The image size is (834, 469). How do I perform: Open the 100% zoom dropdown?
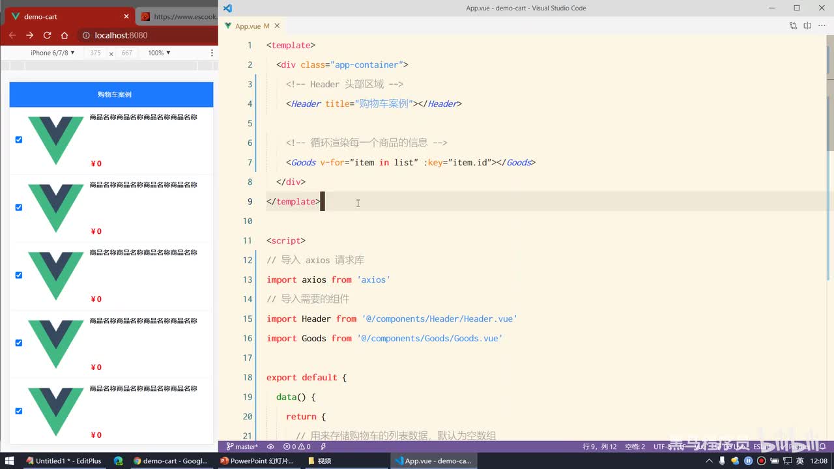point(159,53)
